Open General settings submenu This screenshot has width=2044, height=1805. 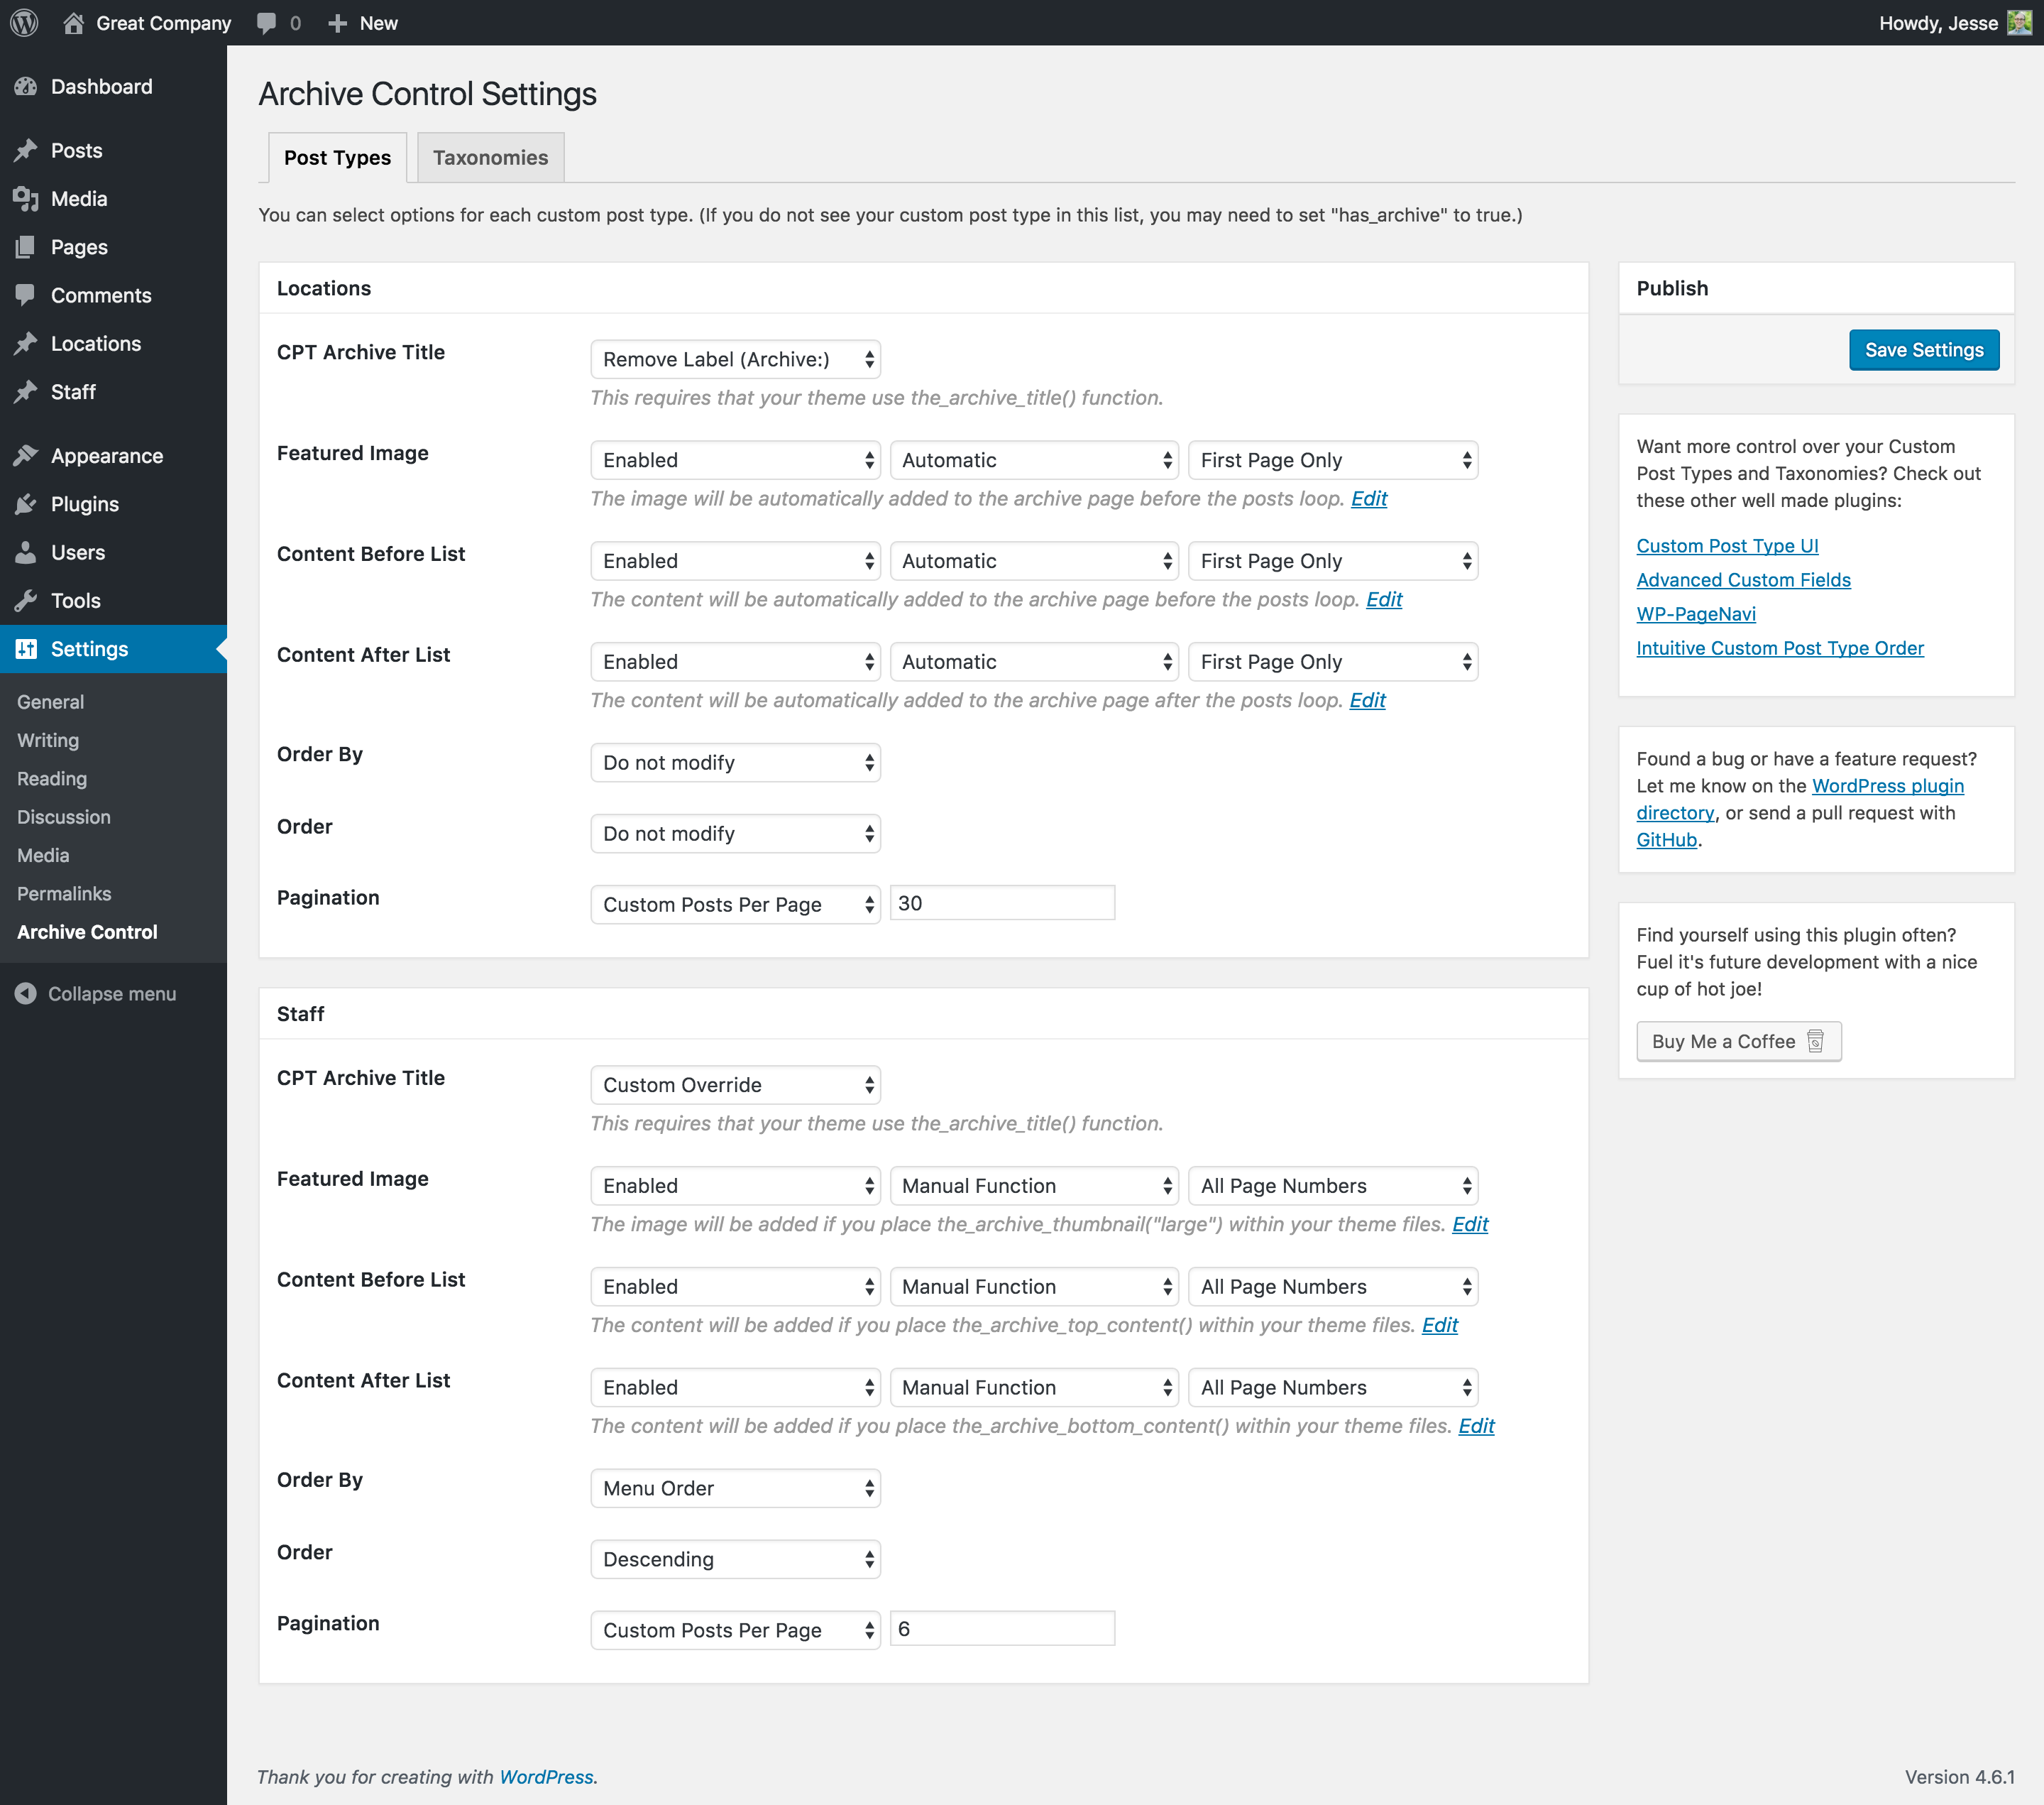click(50, 702)
